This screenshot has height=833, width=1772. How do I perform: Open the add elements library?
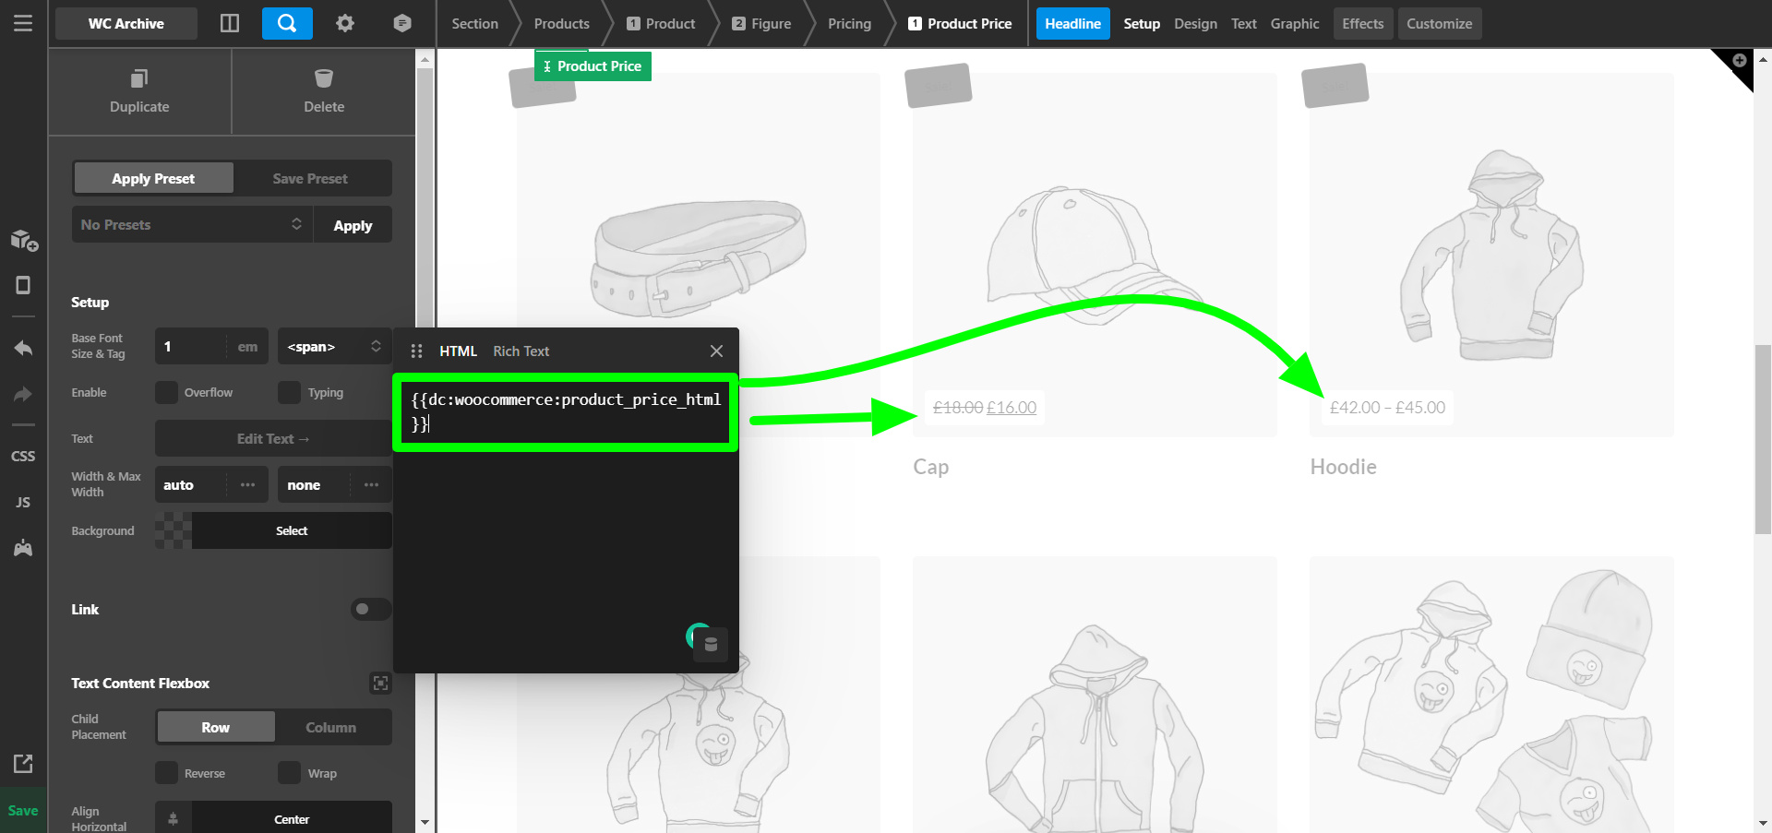24,241
